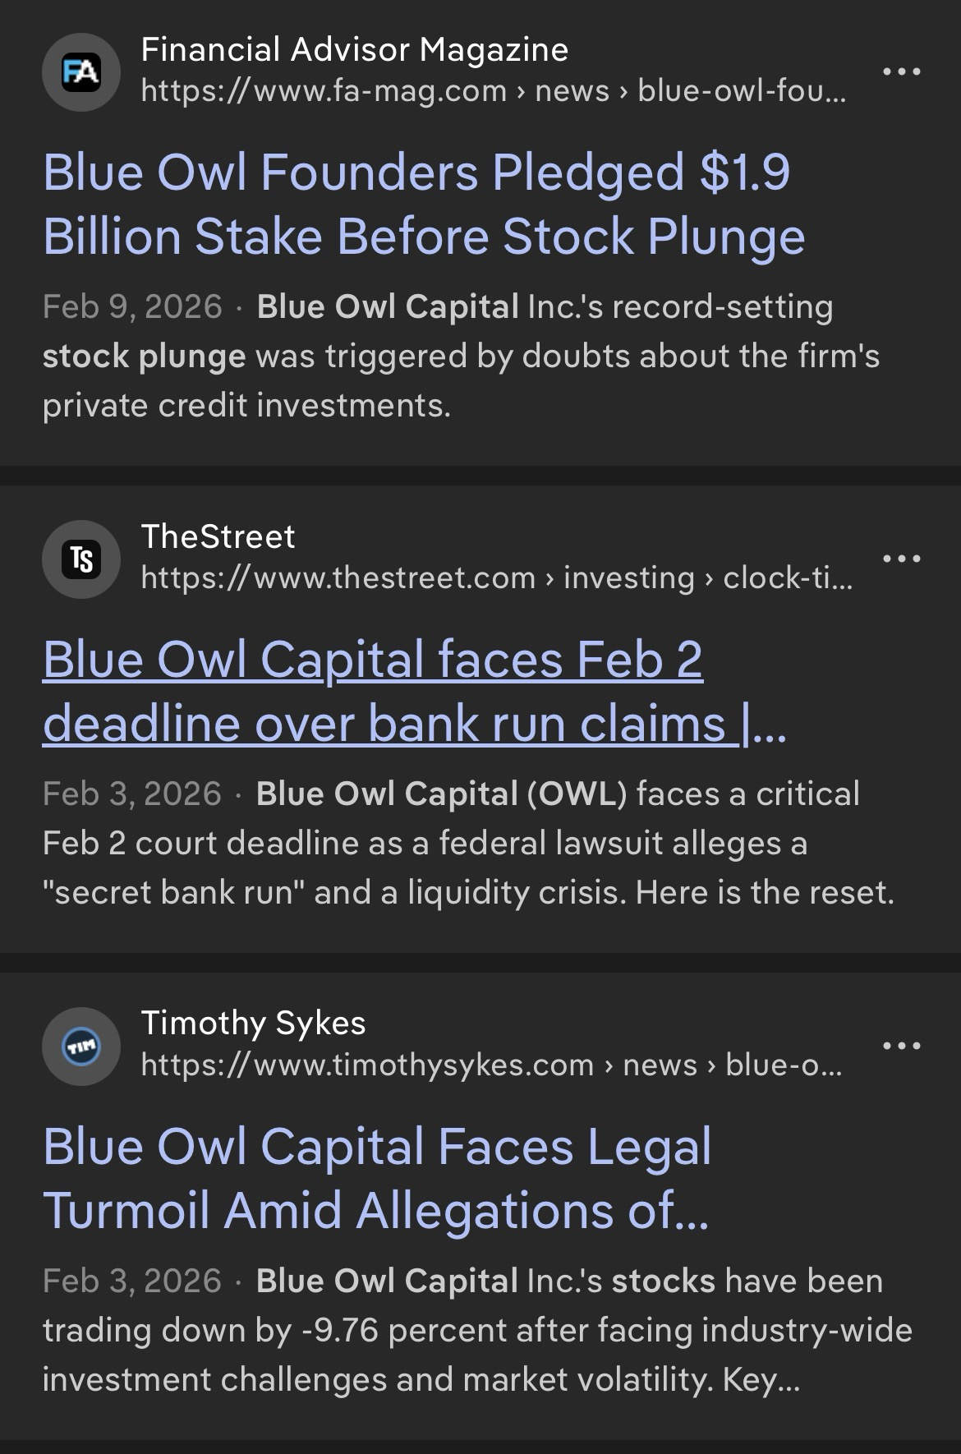The image size is (961, 1454).
Task: Open more options for Financial Advisor Magazine result
Action: pyautogui.click(x=902, y=72)
